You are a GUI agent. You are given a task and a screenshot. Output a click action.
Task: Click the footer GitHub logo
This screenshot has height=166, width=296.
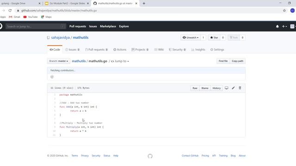point(150,156)
